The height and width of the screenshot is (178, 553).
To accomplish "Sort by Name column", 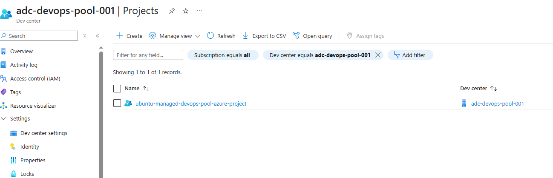I will pos(146,89).
